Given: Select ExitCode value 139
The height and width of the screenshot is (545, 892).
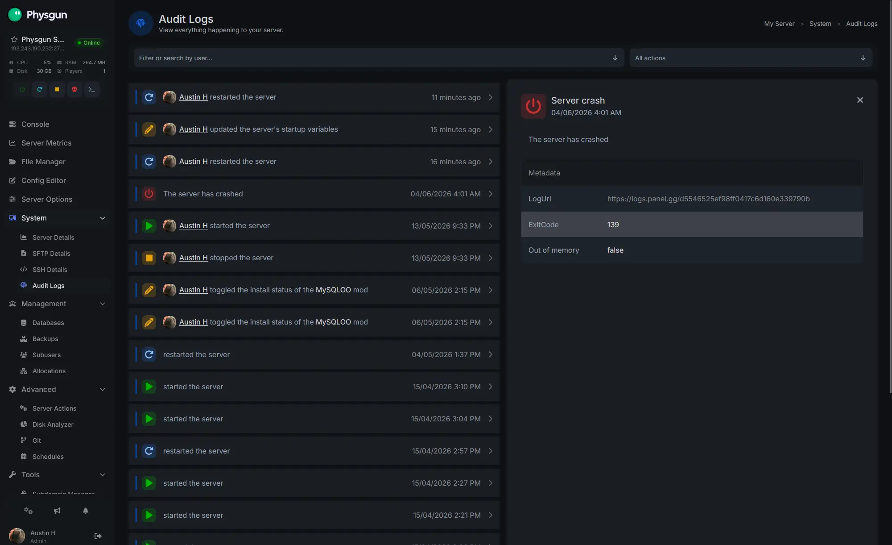Looking at the screenshot, I should (x=613, y=225).
